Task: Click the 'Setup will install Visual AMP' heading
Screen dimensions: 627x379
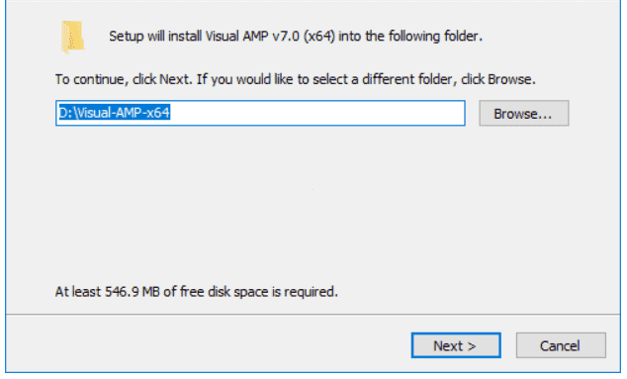Action: click(296, 37)
